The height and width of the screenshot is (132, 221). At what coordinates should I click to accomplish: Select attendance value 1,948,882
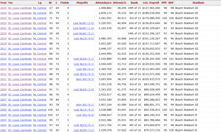click(x=105, y=8)
